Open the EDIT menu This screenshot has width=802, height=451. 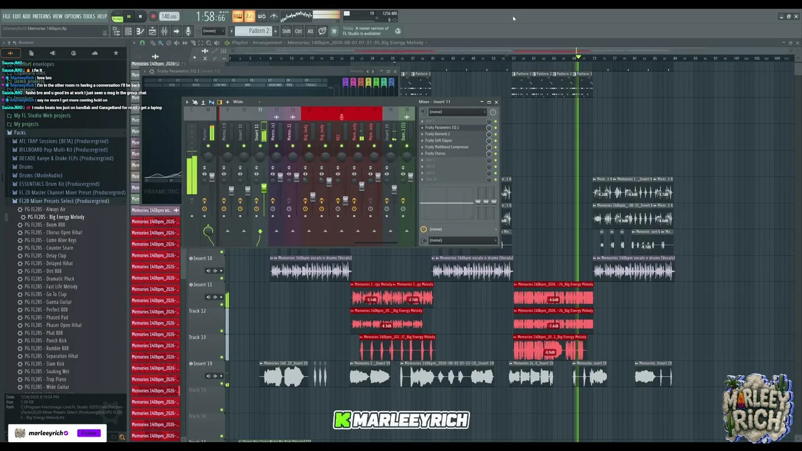(x=16, y=16)
